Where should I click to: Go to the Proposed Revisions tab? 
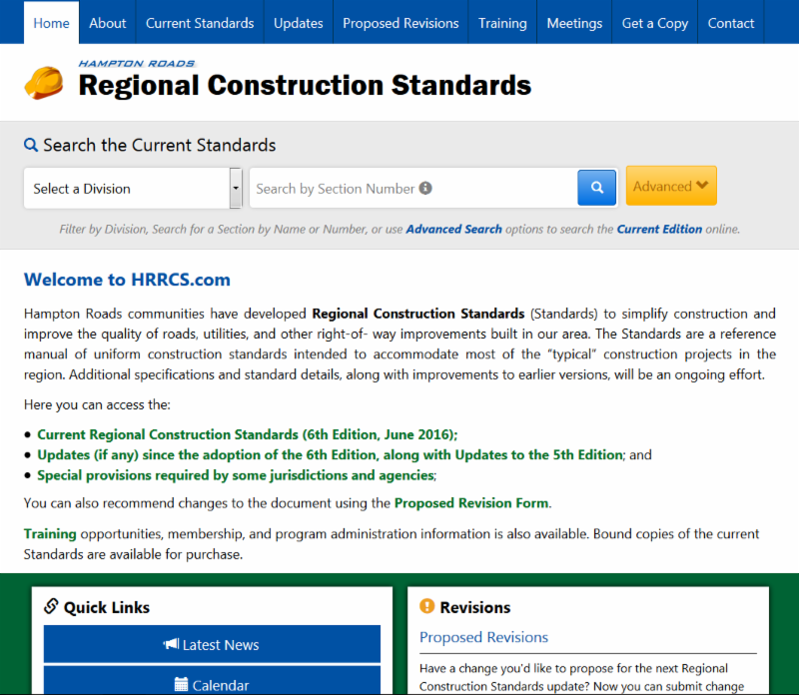click(400, 23)
